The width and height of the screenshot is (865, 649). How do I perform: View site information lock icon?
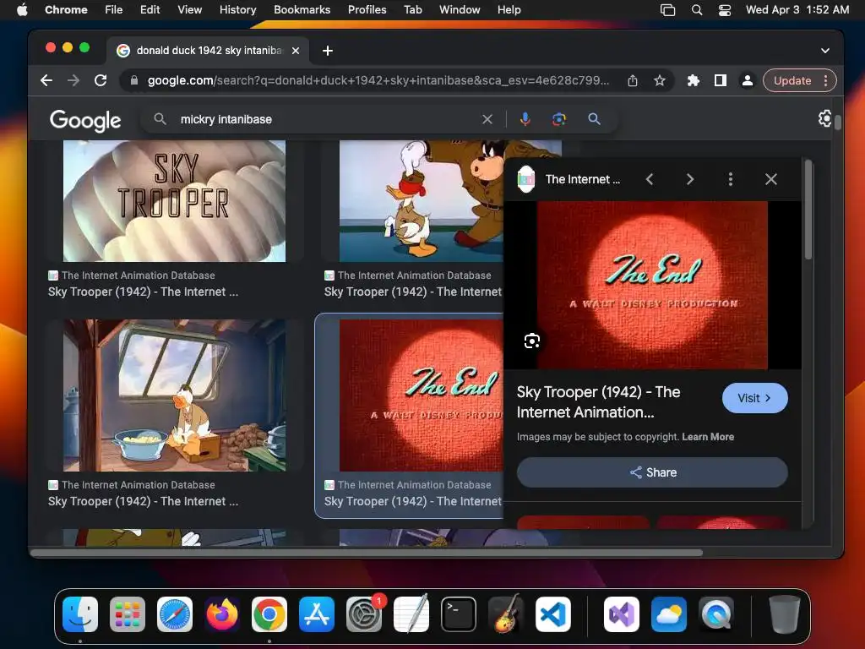pos(133,80)
